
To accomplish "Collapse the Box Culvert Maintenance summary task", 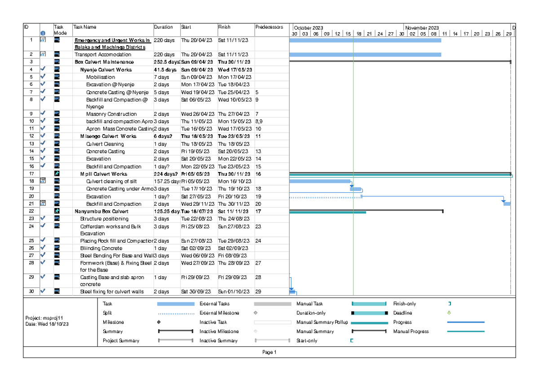I will [104, 62].
